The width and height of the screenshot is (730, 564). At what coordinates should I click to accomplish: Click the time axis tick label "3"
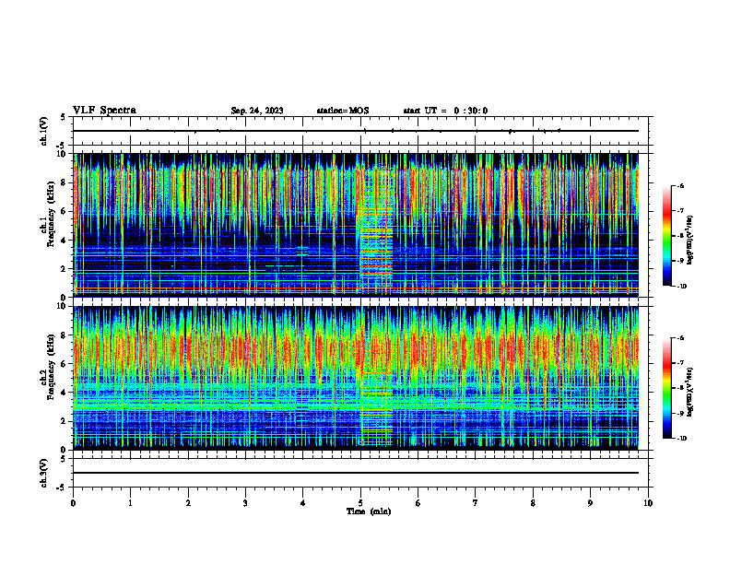[245, 503]
